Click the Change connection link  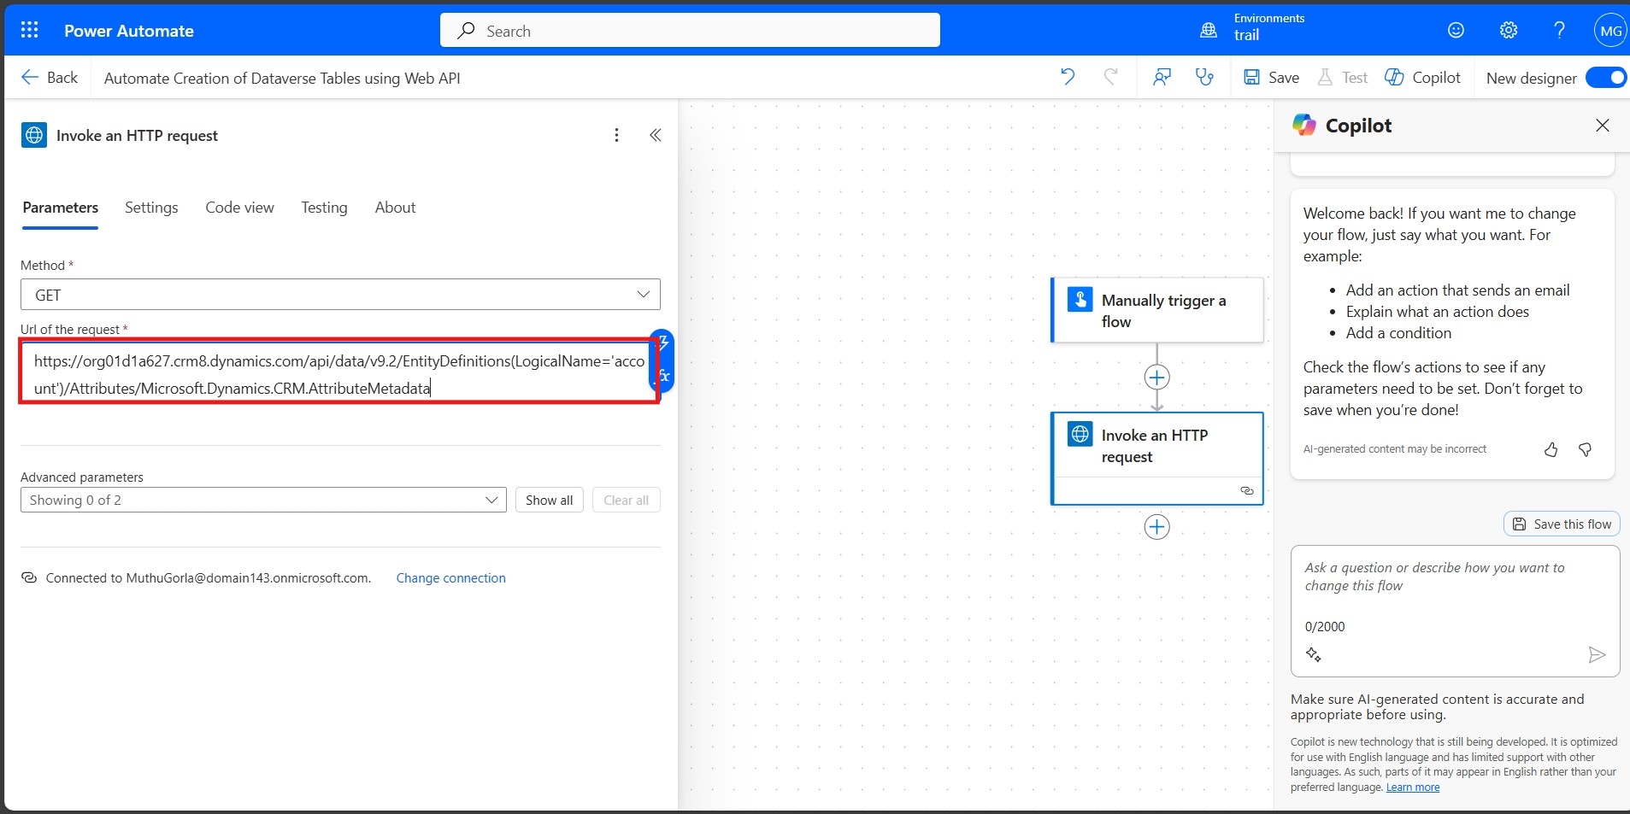pos(450,578)
